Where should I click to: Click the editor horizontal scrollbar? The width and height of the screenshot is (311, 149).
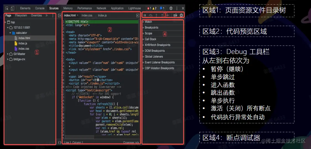coord(79,137)
